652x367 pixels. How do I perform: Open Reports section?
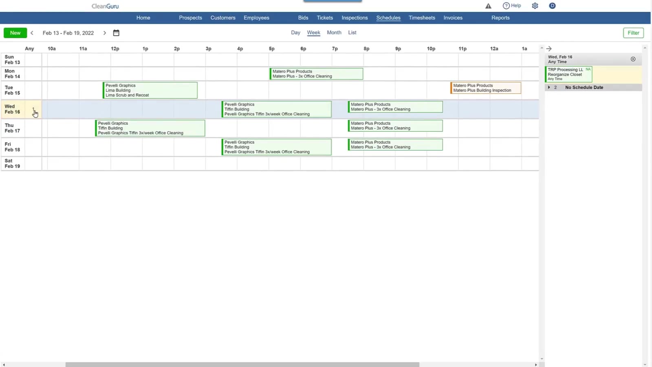pos(500,18)
